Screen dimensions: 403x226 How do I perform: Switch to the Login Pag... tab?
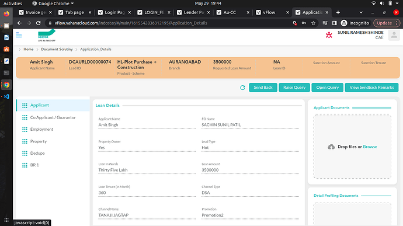tap(114, 12)
